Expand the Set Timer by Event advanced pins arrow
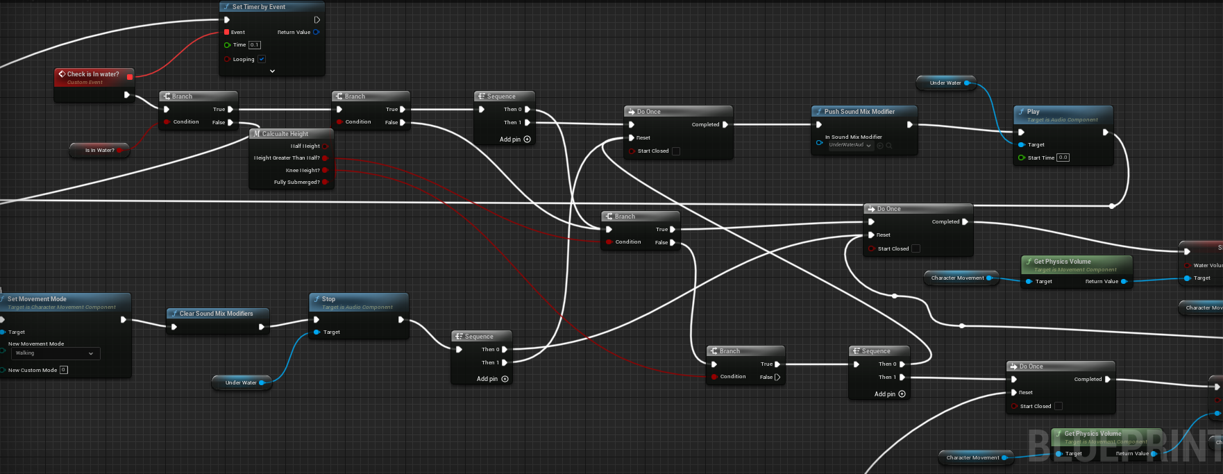 pyautogui.click(x=272, y=71)
